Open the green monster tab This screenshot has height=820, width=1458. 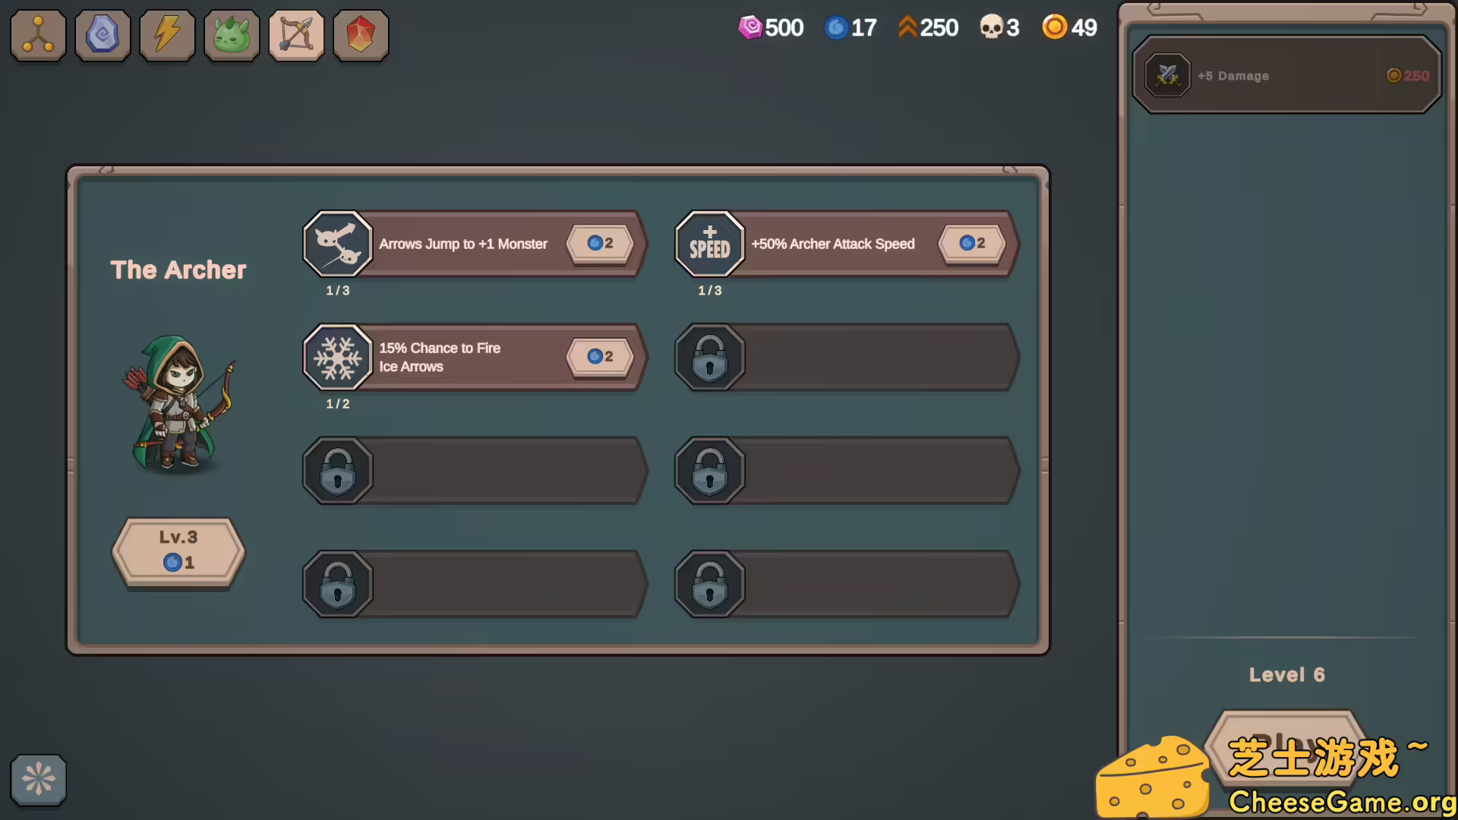coord(232,35)
